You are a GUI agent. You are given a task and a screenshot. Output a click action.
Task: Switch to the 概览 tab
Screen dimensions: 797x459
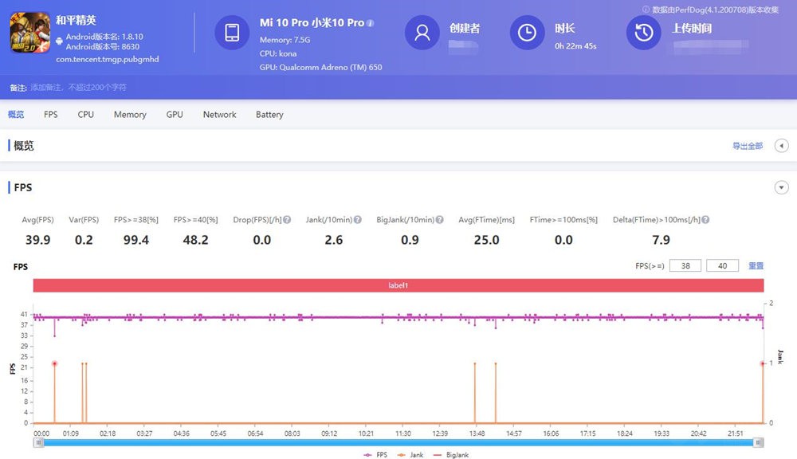pyautogui.click(x=16, y=115)
